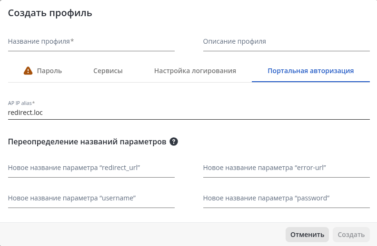
Task: Open help icon next to Переопределение названий параметров
Action: pyautogui.click(x=174, y=142)
